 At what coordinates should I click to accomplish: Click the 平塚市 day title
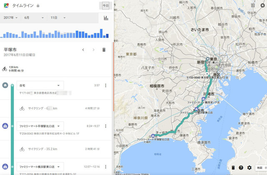[10, 50]
